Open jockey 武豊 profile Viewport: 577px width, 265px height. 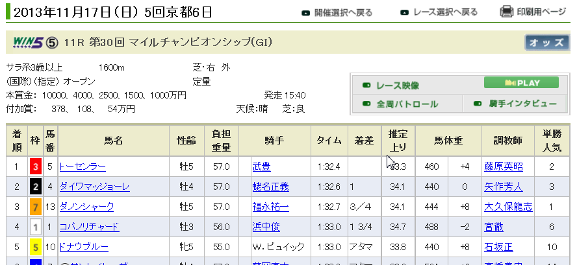(262, 167)
